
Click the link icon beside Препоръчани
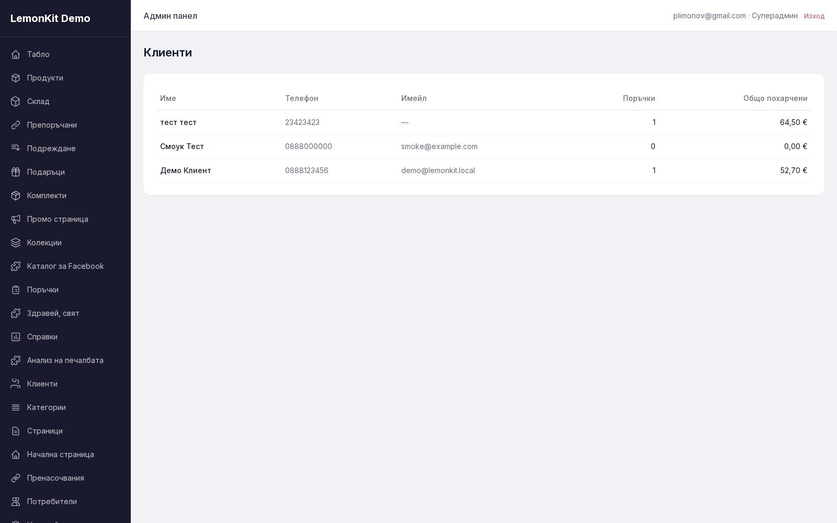tap(16, 125)
